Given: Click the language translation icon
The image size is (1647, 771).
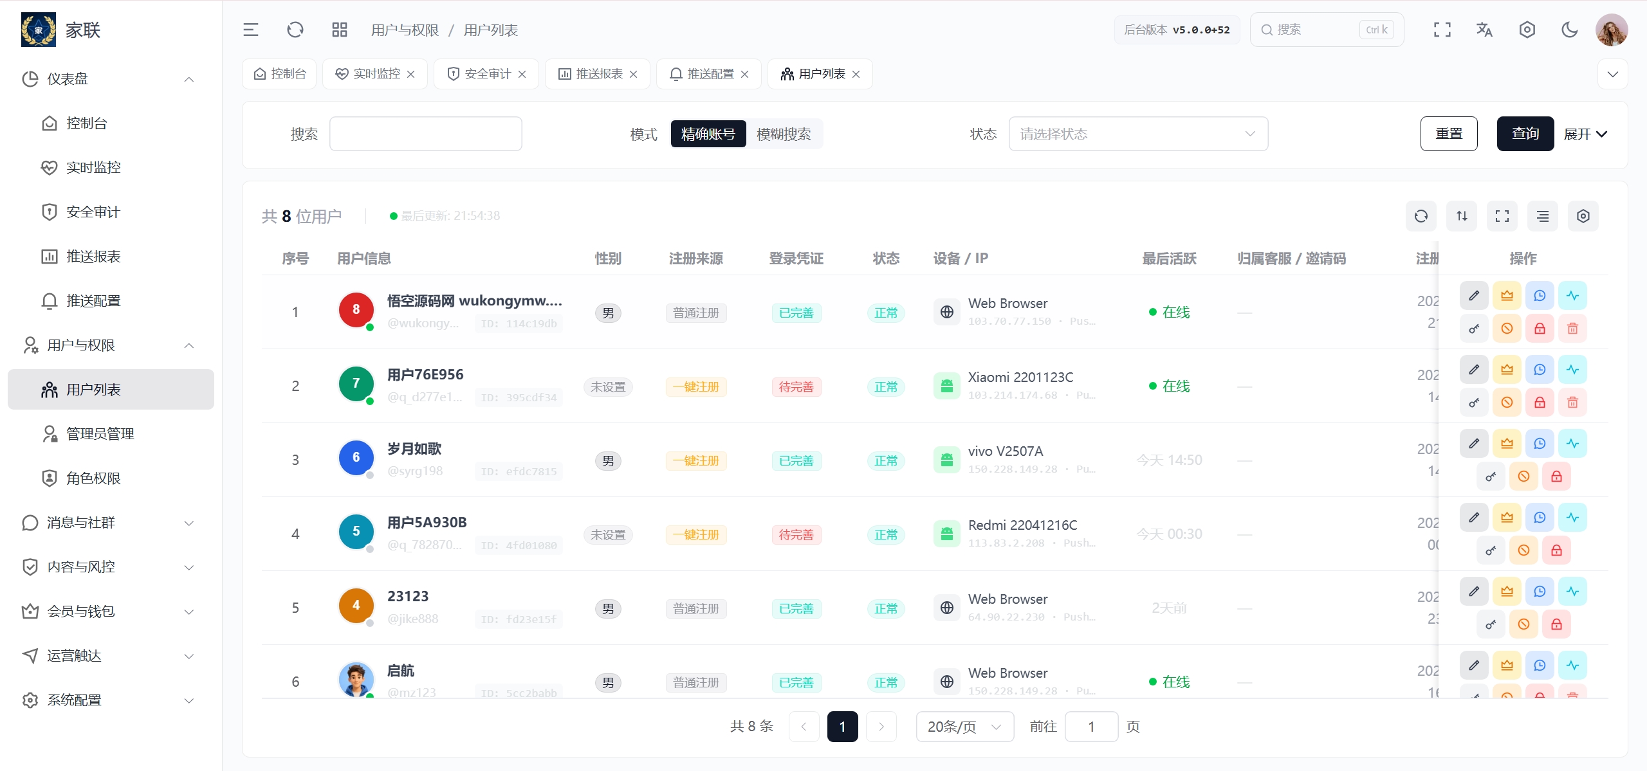Looking at the screenshot, I should 1484,30.
